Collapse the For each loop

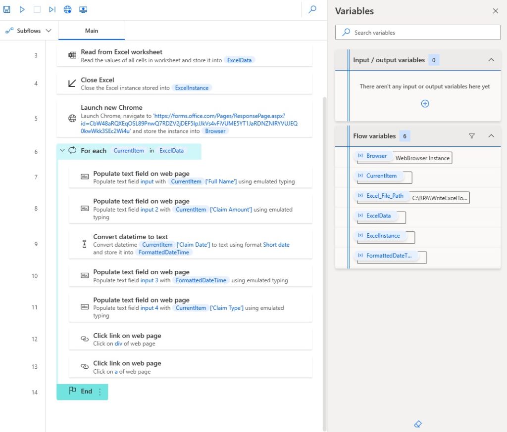[61, 150]
